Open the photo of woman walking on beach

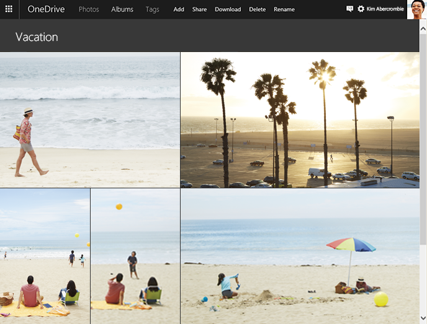point(90,120)
